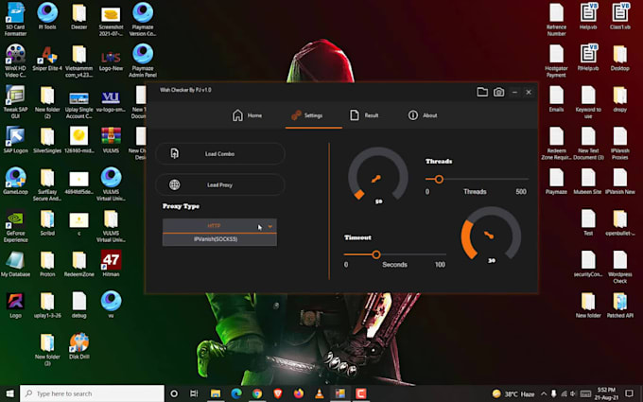Select the IPVanish Proxies file icon
This screenshot has height=402, width=643.
620,143
